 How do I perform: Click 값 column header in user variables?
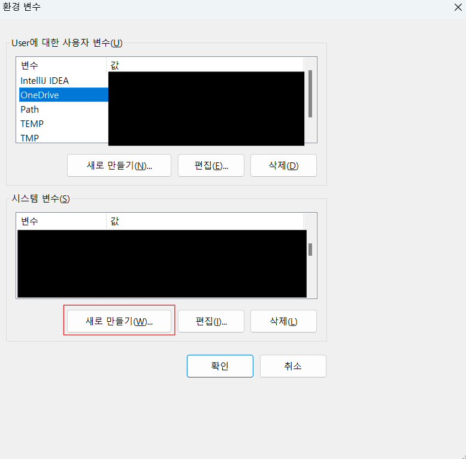click(205, 65)
